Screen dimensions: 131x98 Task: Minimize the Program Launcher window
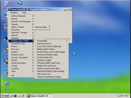(64, 10)
